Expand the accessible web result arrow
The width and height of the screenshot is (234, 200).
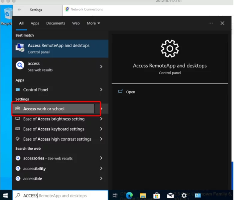tap(101, 178)
